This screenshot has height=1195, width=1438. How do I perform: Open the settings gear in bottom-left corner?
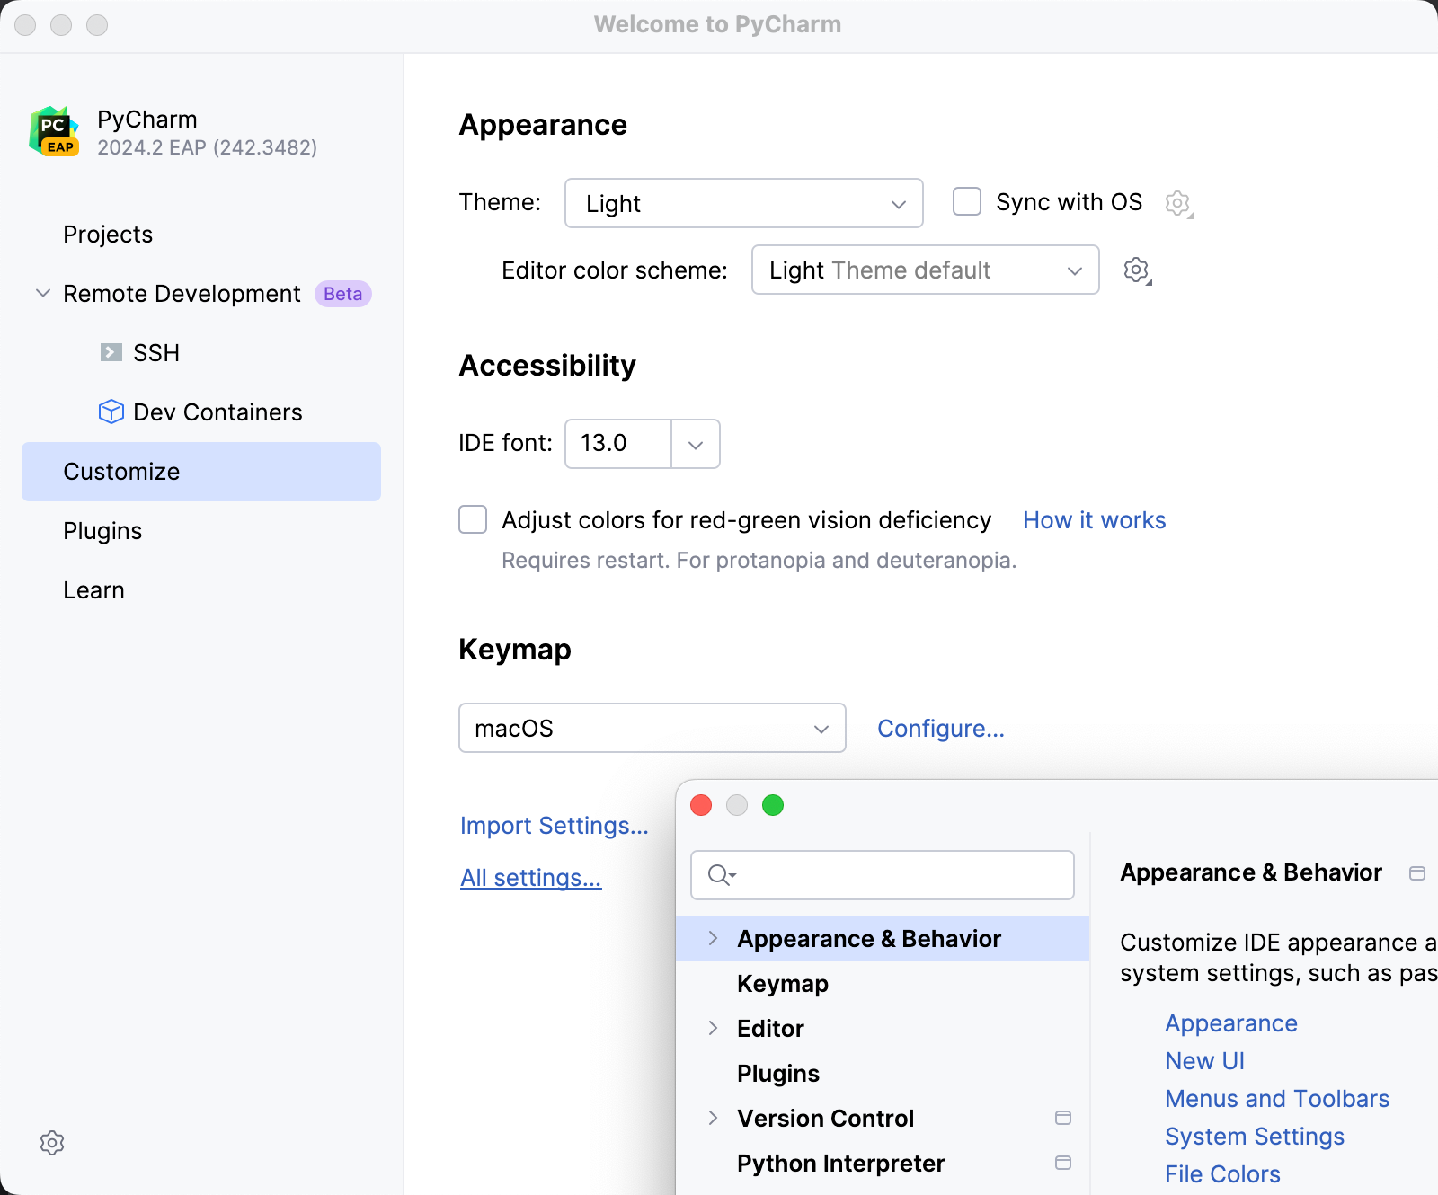point(52,1142)
